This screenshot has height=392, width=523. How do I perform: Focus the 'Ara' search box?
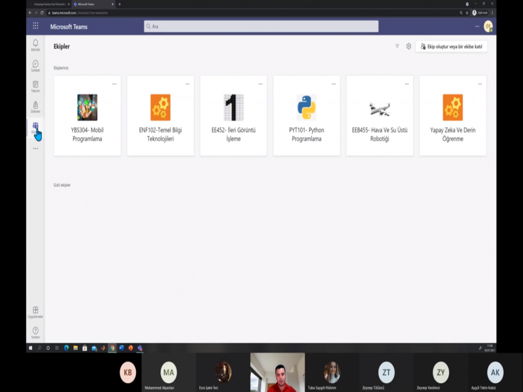(x=261, y=26)
